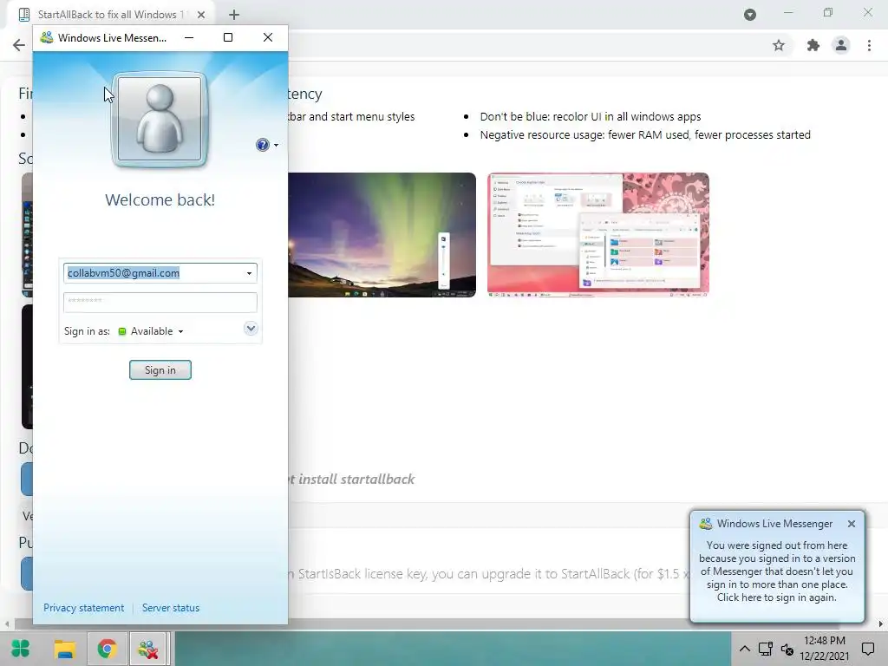Minimize the Windows Live Messenger window

pyautogui.click(x=189, y=37)
